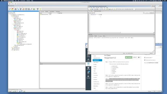
Task: Open Modules in Canvas course navigation
Action: tap(95, 80)
